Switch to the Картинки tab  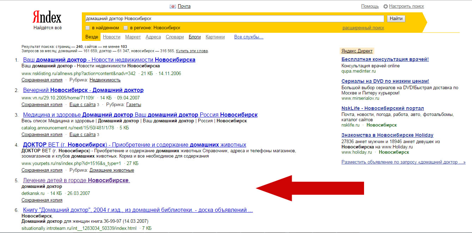215,37
